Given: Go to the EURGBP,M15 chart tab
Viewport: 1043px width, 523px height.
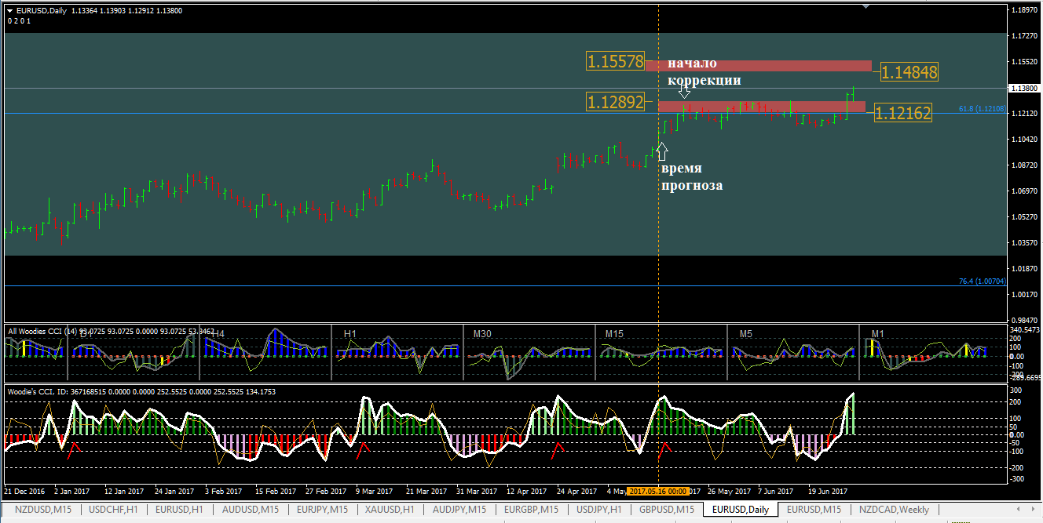Looking at the screenshot, I should coord(531,510).
